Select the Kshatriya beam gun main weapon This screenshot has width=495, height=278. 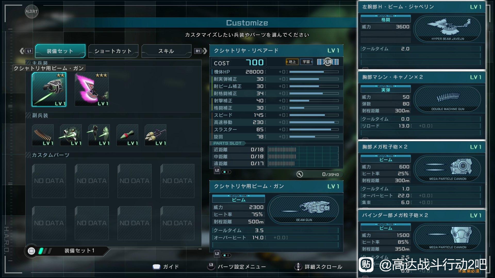(49, 89)
